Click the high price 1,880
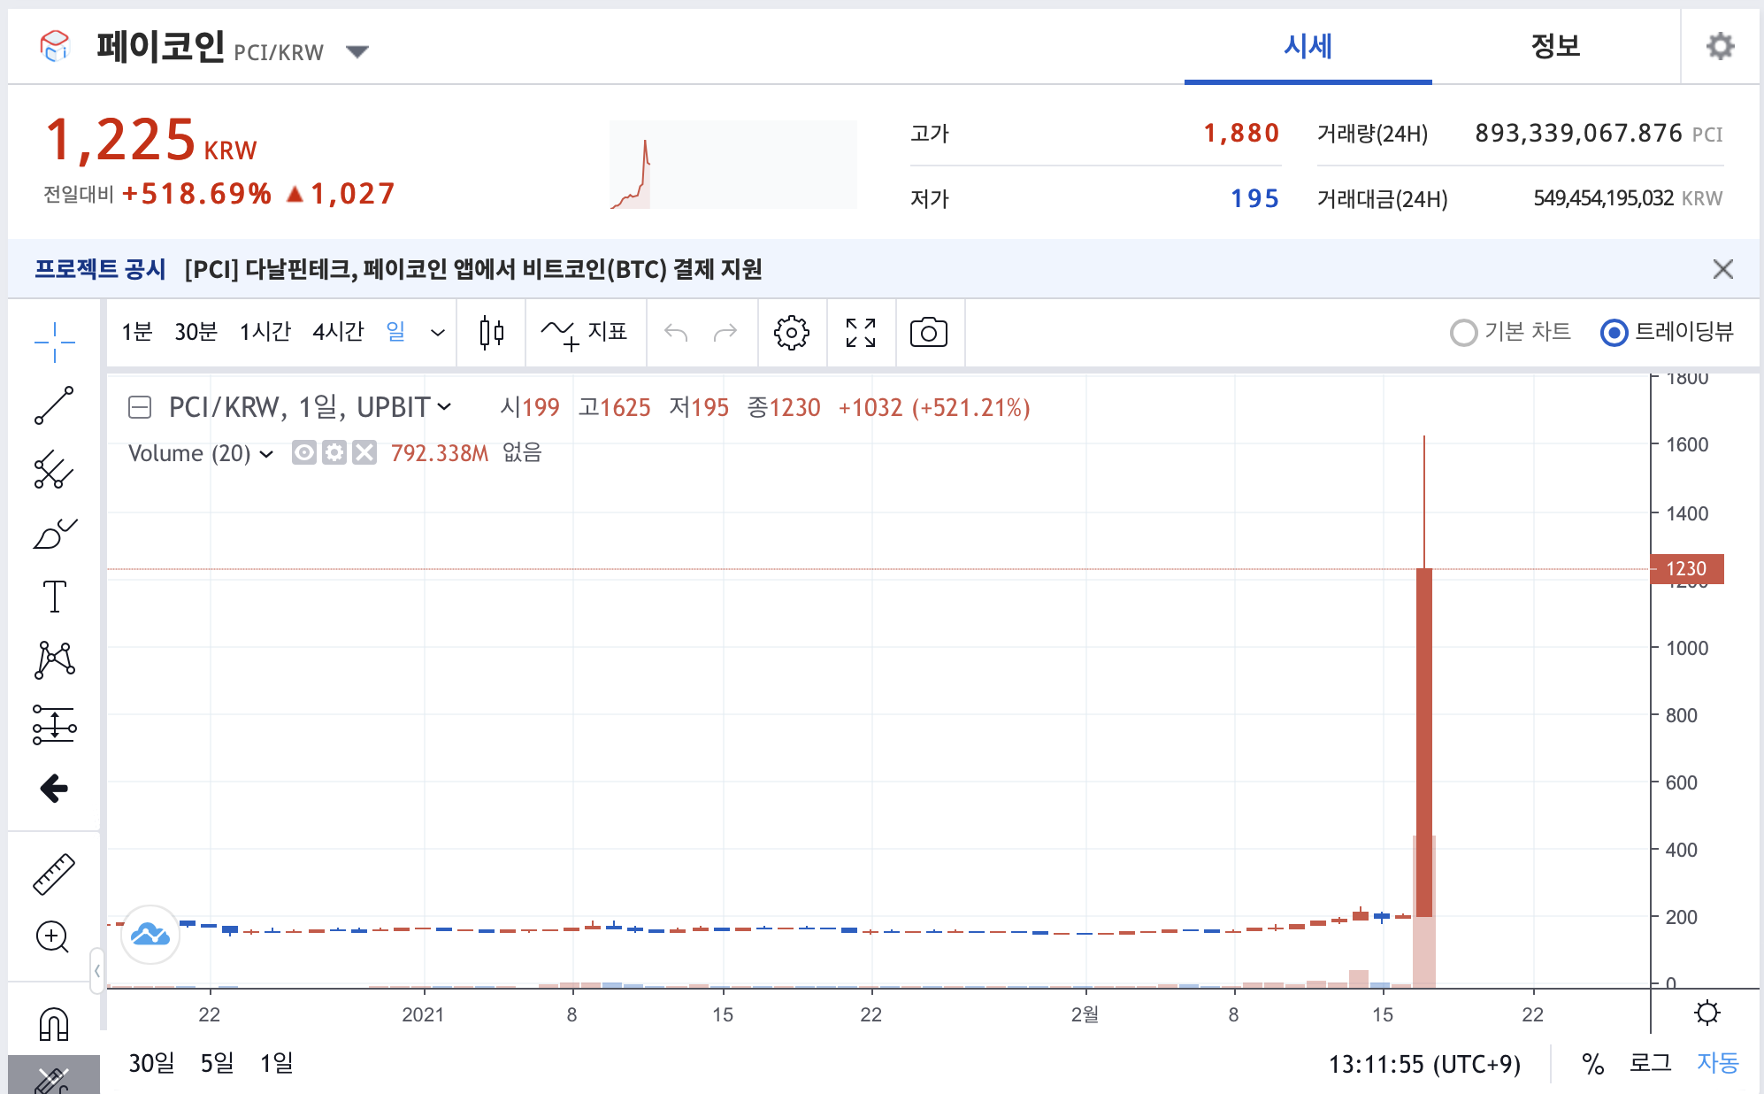The width and height of the screenshot is (1764, 1094). click(1241, 133)
